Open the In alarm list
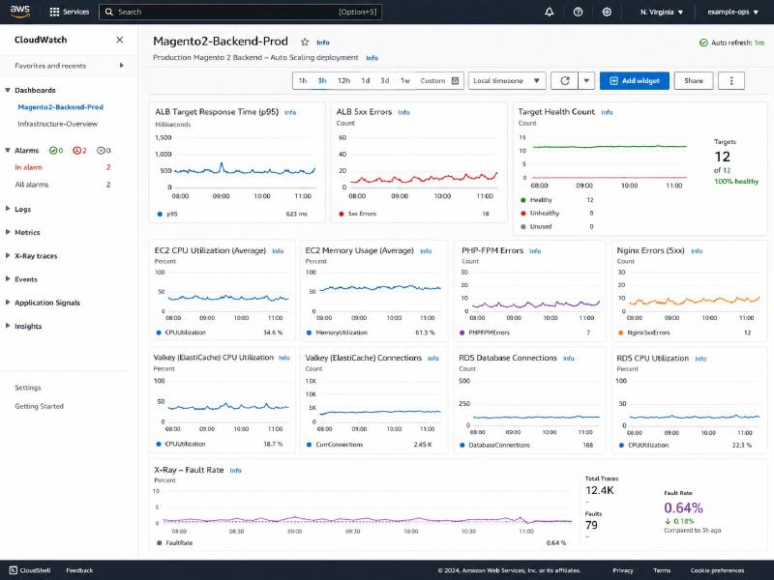This screenshot has height=580, width=774. point(28,167)
